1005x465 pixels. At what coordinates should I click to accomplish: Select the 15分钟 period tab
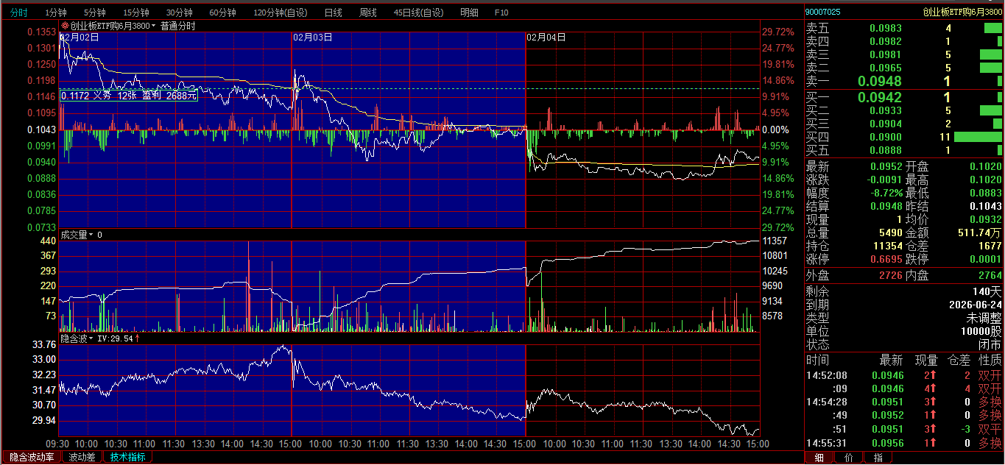point(135,13)
